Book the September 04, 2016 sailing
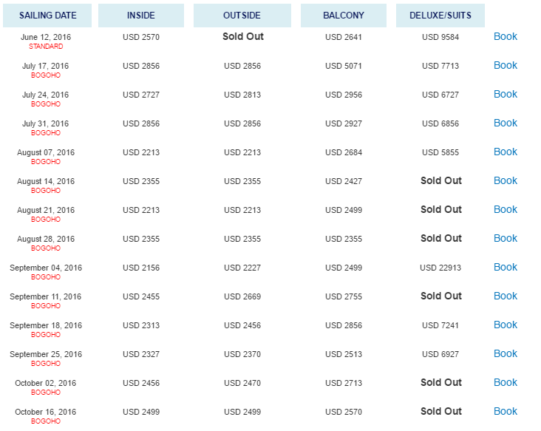The width and height of the screenshot is (541, 431). [x=505, y=267]
